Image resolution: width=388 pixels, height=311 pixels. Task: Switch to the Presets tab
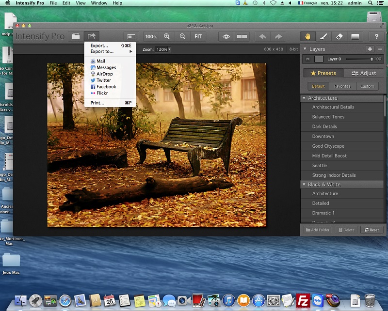click(x=323, y=73)
